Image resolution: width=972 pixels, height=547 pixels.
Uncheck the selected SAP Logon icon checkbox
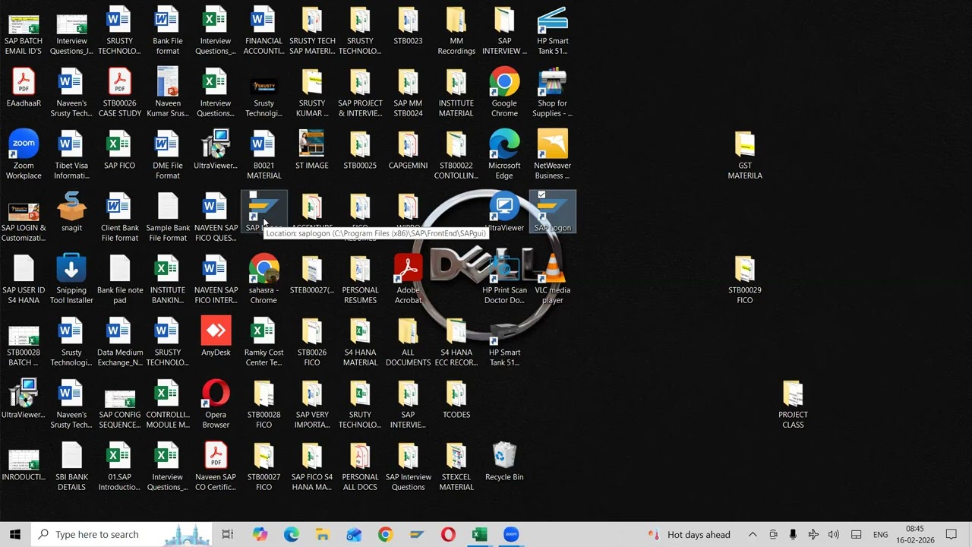tap(541, 195)
